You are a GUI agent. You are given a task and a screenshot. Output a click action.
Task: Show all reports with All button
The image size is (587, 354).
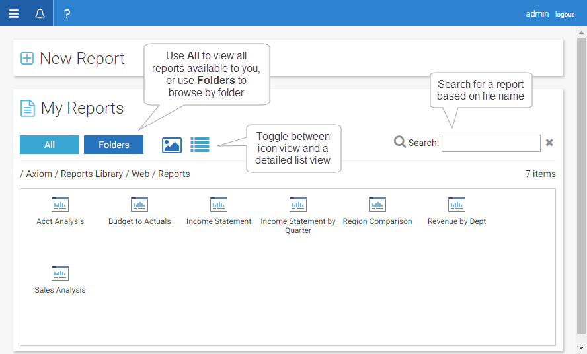[50, 145]
